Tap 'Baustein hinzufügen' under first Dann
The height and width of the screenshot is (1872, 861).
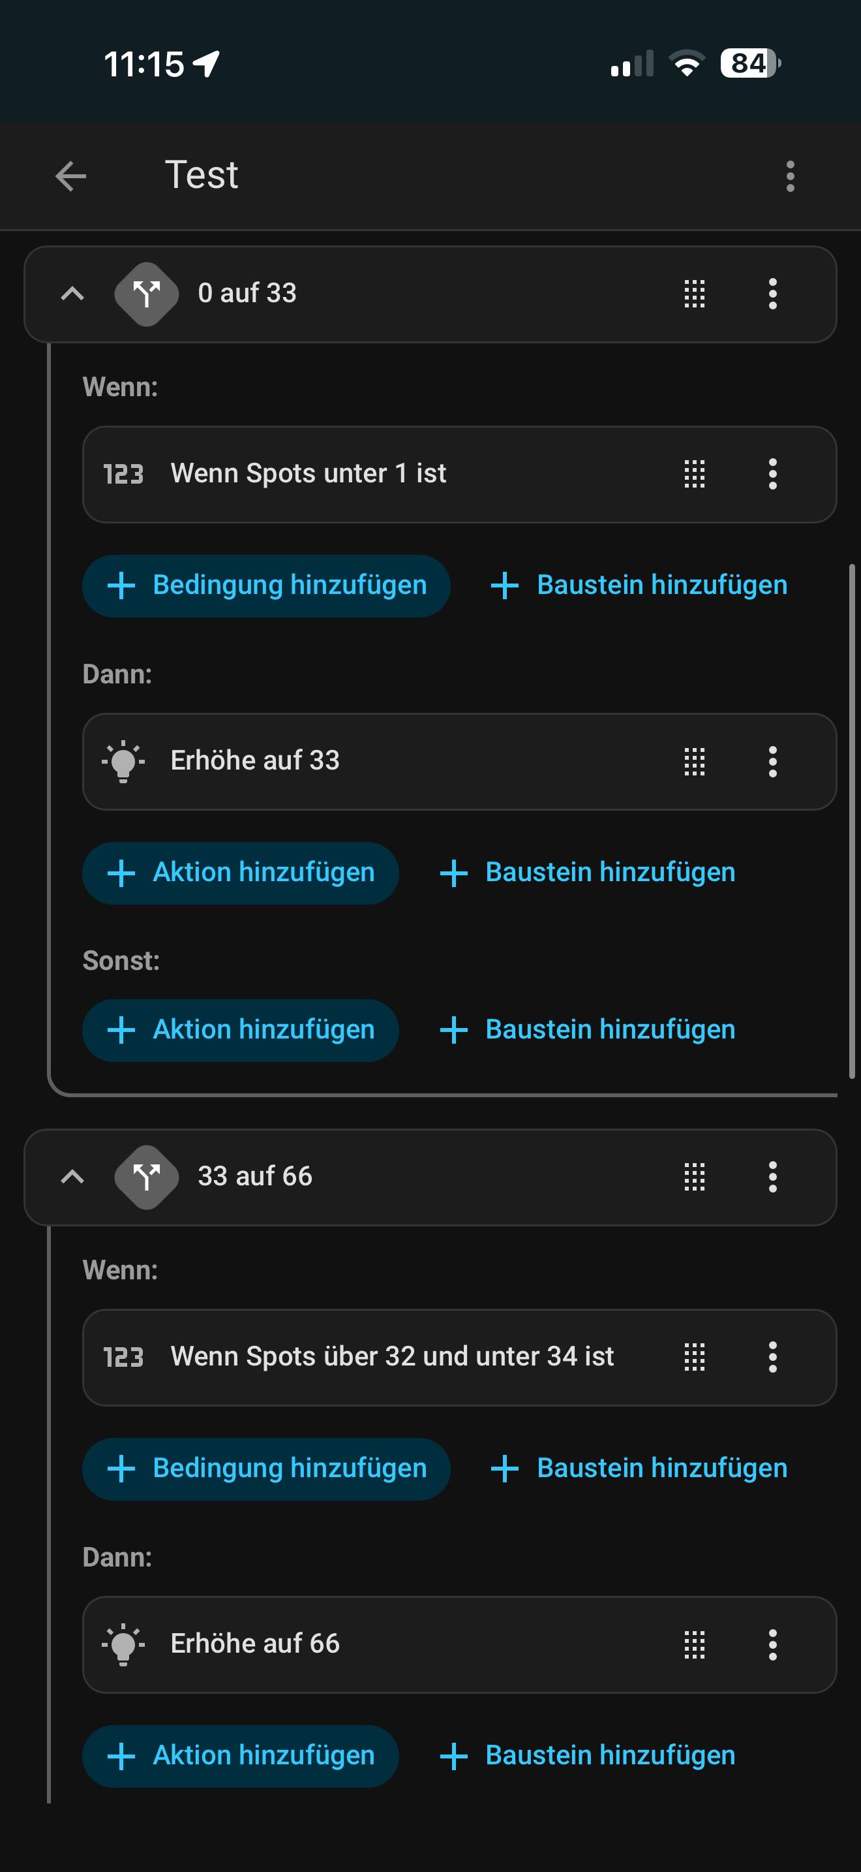588,873
